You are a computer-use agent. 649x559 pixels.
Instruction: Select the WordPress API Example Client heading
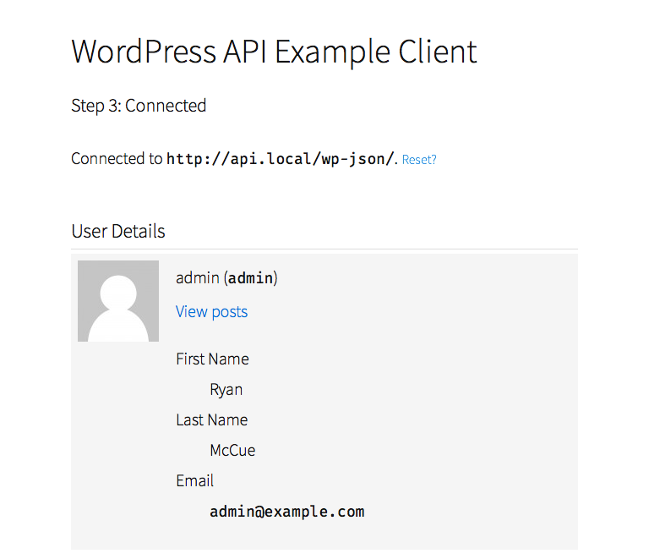274,52
